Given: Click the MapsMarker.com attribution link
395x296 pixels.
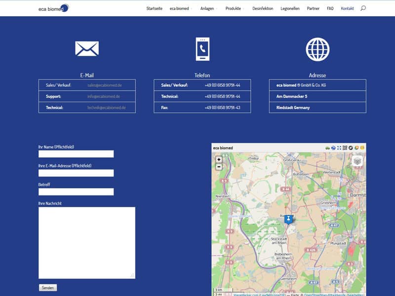Looking at the screenshot, I should 245,295.
